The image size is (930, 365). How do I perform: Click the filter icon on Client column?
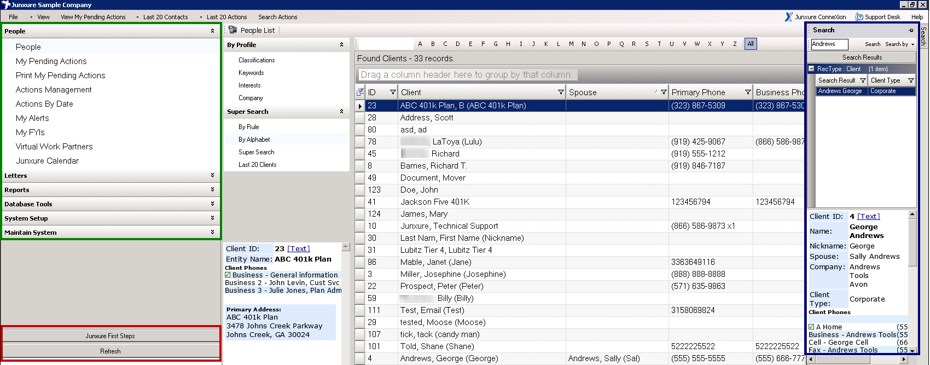point(561,92)
